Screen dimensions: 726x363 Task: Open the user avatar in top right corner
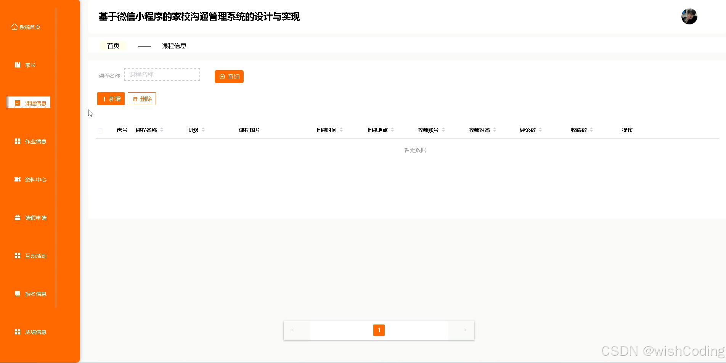click(689, 16)
